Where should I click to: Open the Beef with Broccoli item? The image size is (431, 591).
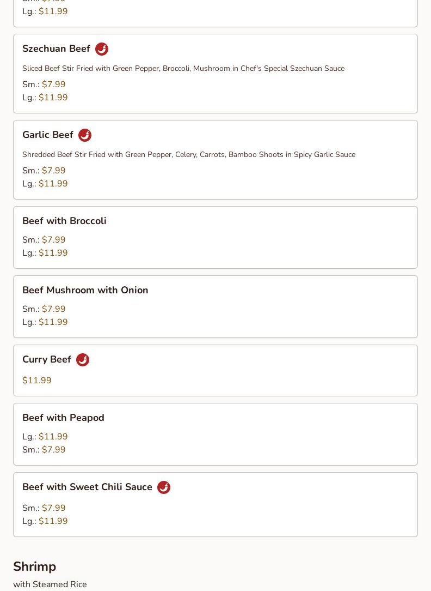(x=64, y=221)
